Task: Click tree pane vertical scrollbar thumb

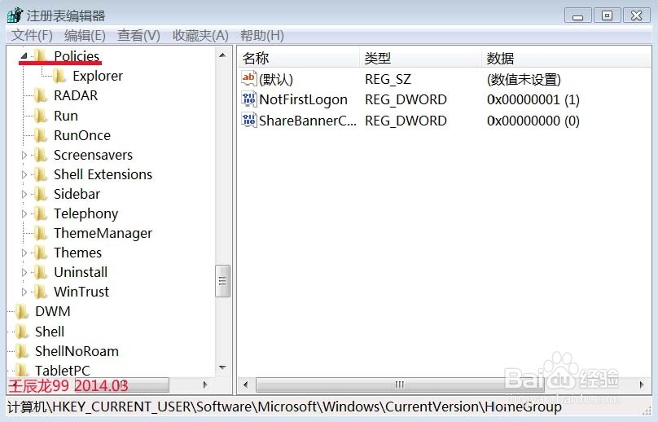Action: [x=223, y=281]
